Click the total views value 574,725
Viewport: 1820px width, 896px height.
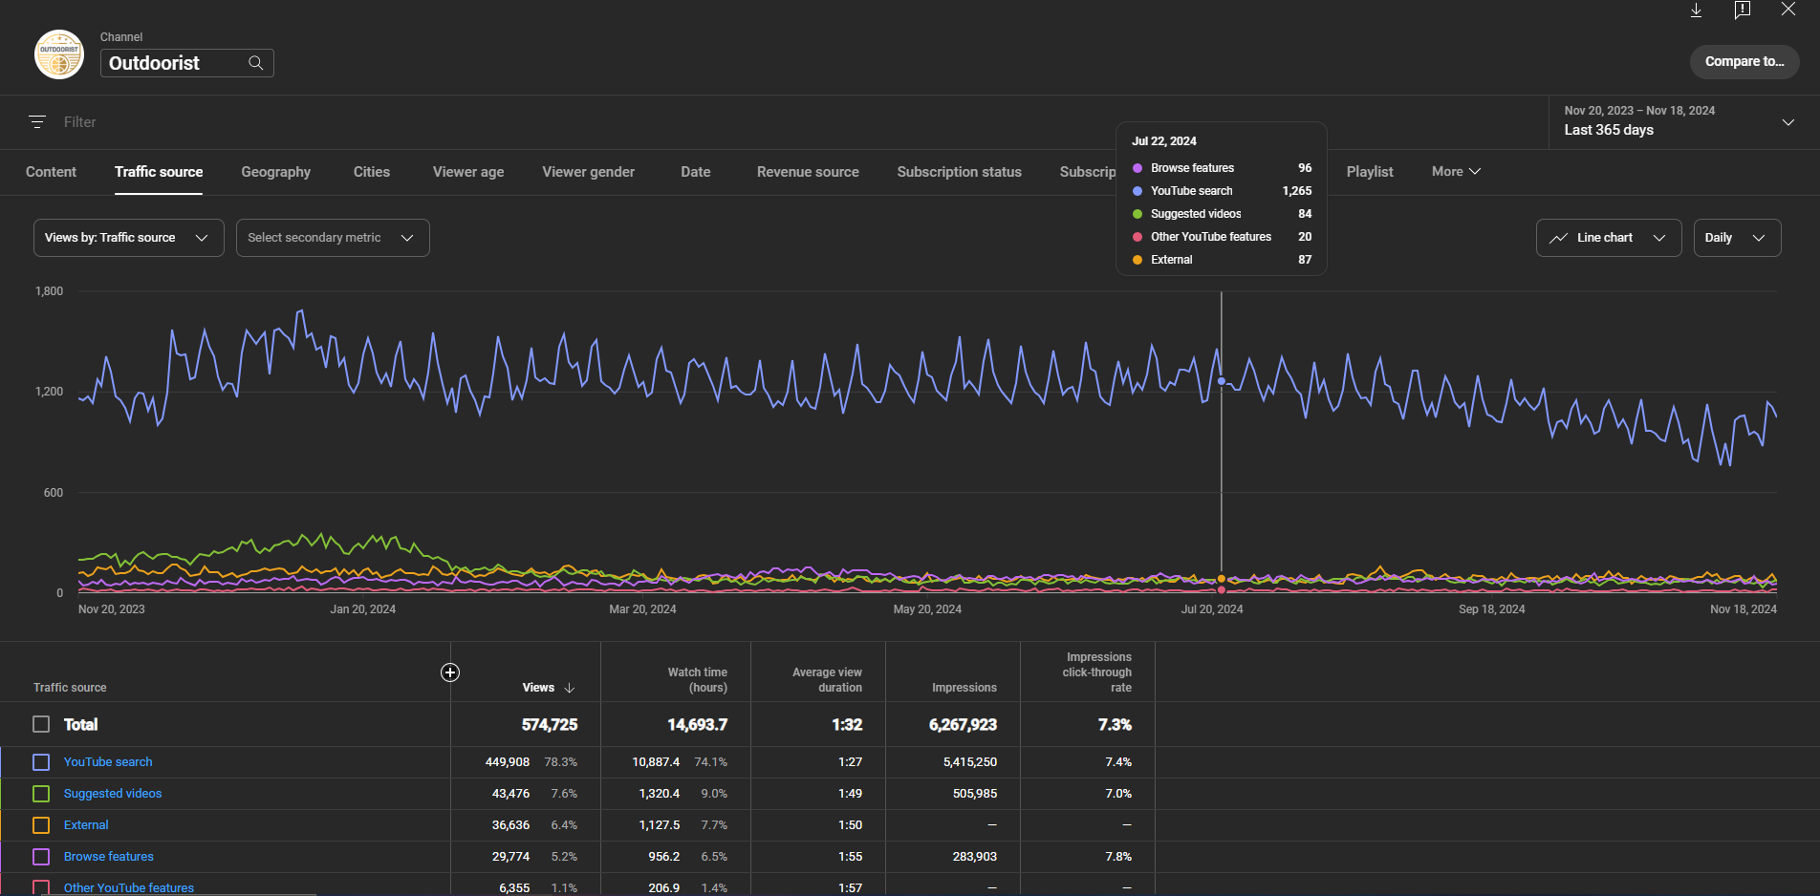550,725
